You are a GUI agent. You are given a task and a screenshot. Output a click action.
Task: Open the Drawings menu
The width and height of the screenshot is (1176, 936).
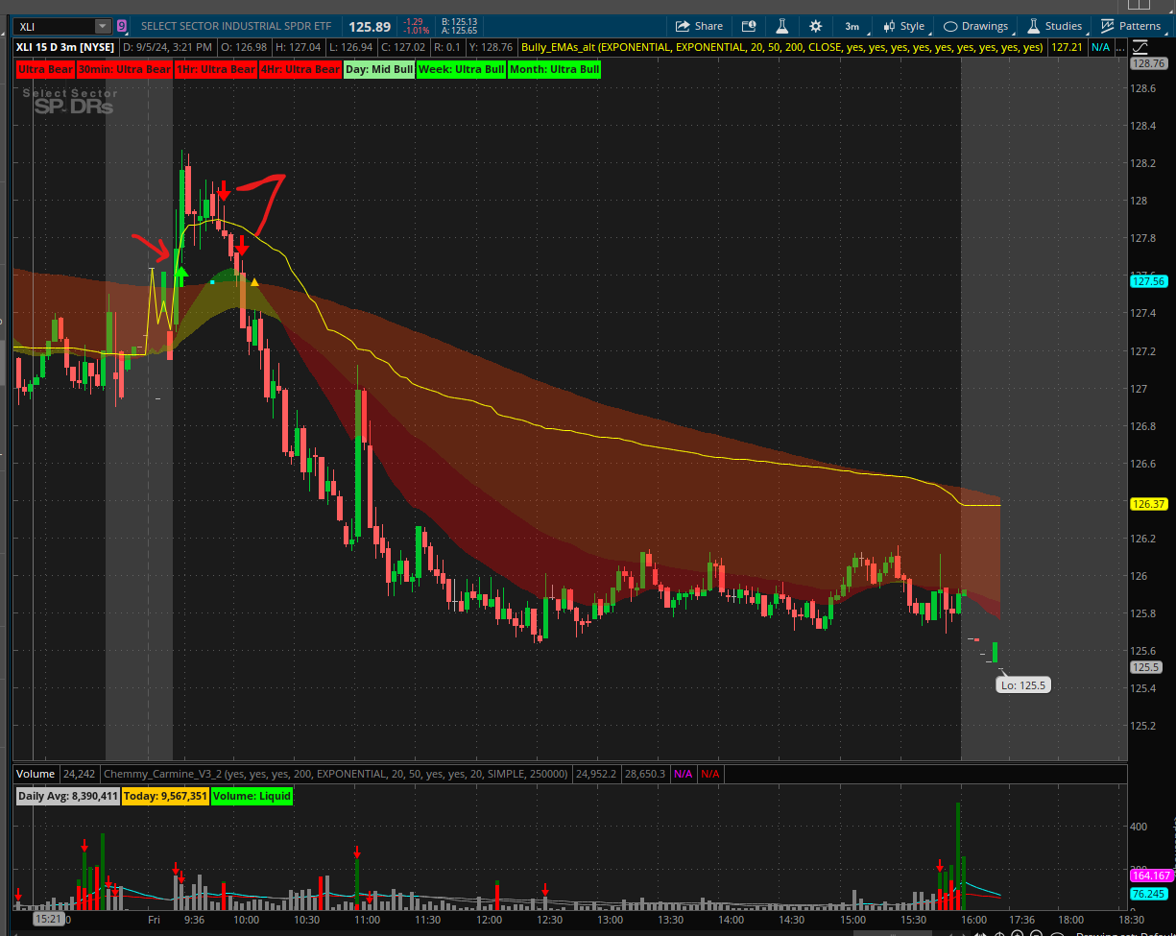(x=975, y=27)
